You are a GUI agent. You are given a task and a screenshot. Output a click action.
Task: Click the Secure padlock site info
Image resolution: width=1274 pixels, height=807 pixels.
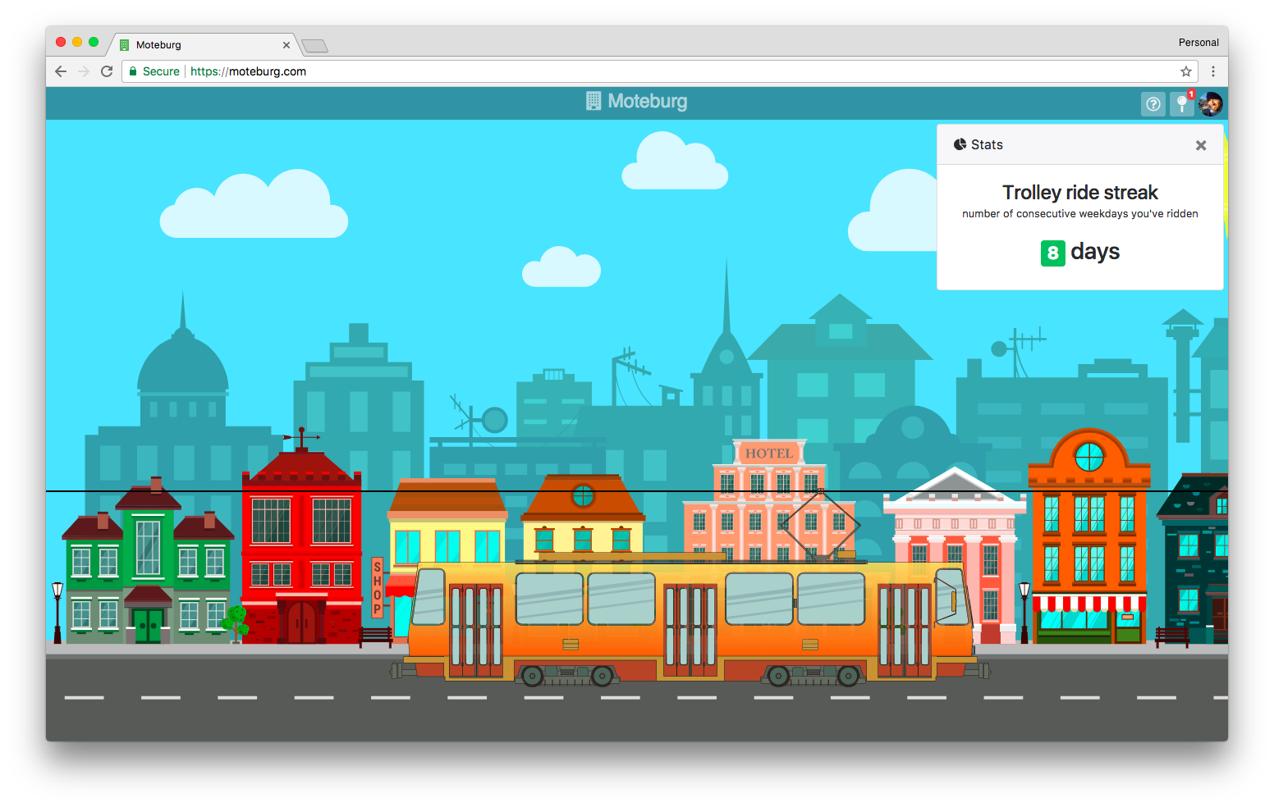[x=154, y=71]
